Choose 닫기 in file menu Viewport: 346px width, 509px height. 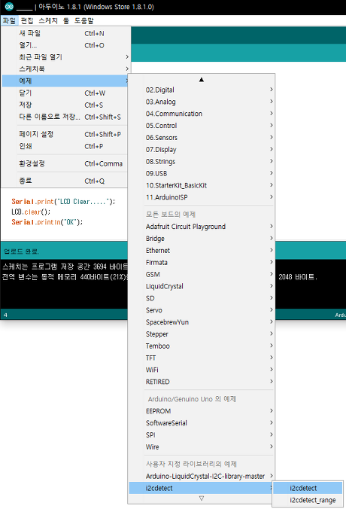[x=66, y=93]
